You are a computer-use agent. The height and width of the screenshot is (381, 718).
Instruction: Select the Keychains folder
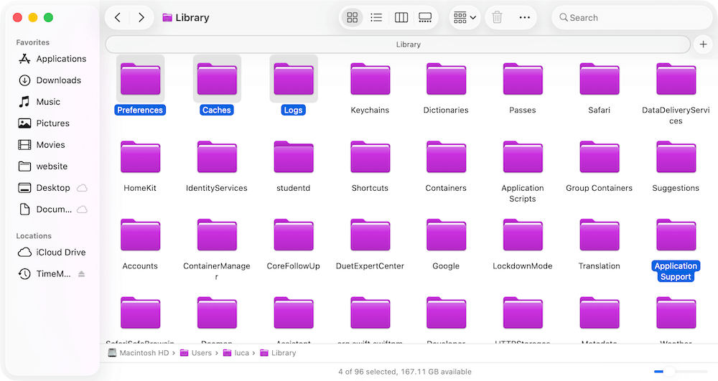coord(370,87)
